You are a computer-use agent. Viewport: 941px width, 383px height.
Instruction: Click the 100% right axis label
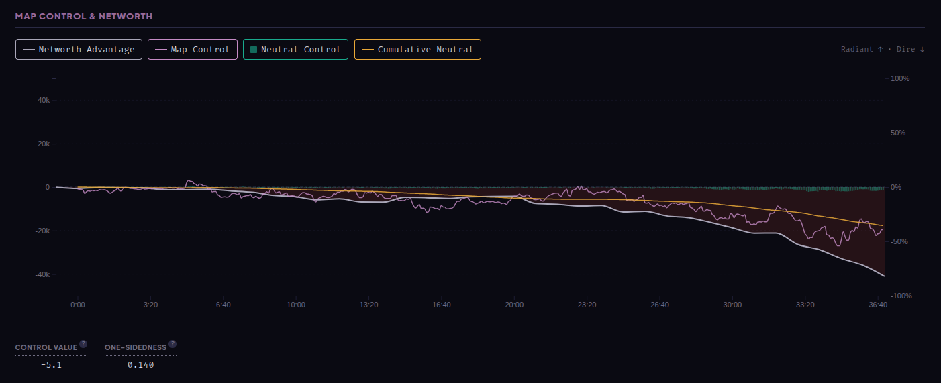(x=900, y=78)
